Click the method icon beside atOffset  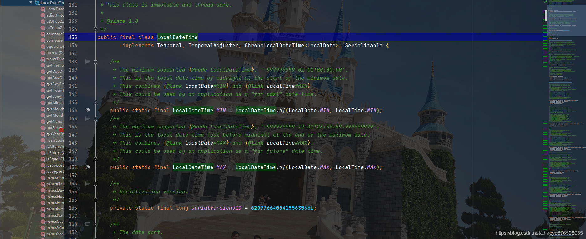[43, 22]
